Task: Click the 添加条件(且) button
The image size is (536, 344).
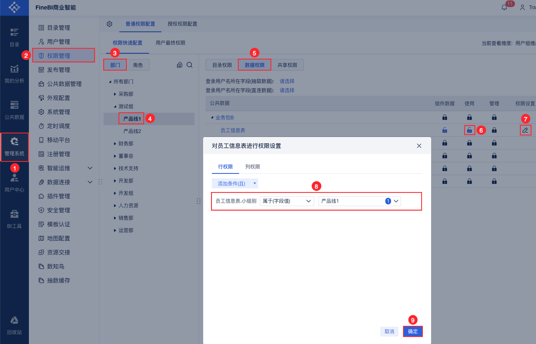Action: (231, 183)
